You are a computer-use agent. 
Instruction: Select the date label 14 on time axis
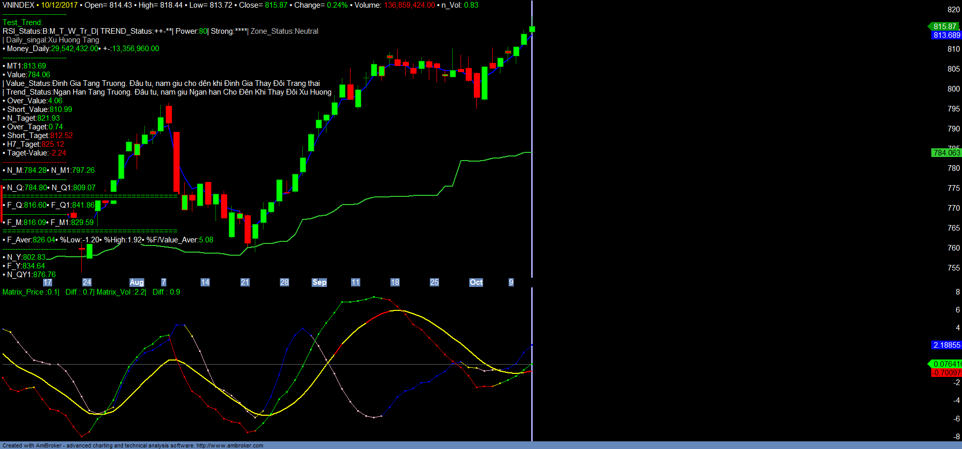coord(205,282)
